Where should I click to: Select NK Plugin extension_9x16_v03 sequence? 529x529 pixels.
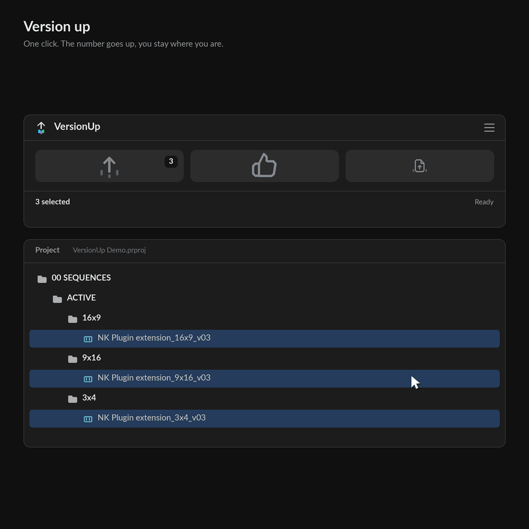pyautogui.click(x=264, y=379)
